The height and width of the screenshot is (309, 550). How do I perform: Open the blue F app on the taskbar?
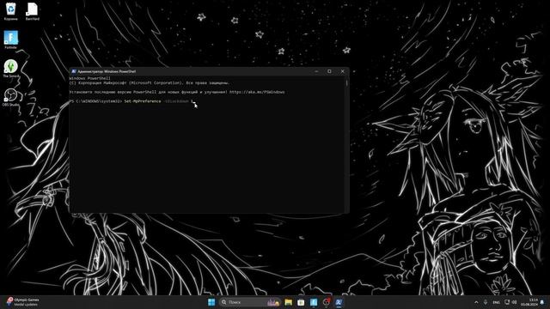point(314,302)
